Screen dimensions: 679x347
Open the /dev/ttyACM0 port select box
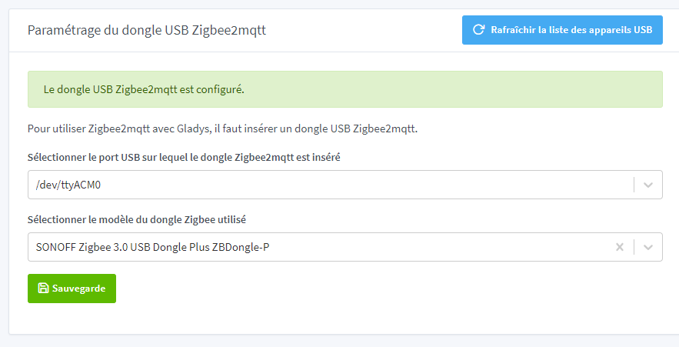(331, 185)
